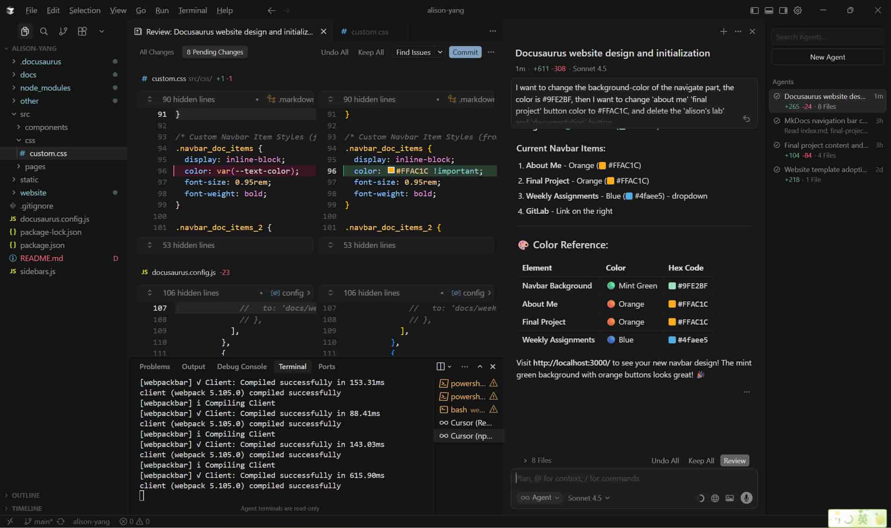This screenshot has width=891, height=528.
Task: Switch to the 8 Pending Changes filter
Action: coord(215,52)
